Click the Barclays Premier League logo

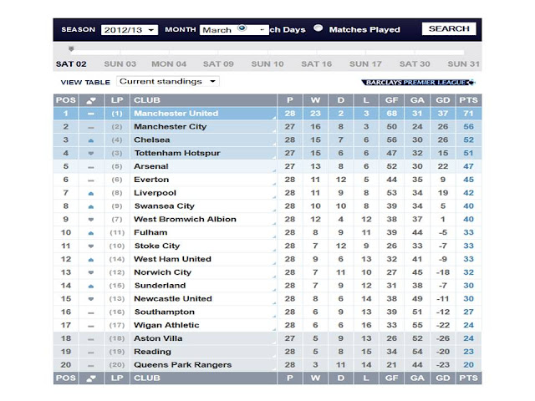coord(418,83)
